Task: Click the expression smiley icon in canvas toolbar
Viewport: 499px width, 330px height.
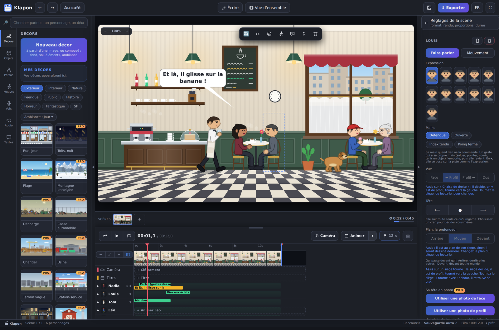Action: (x=269, y=34)
